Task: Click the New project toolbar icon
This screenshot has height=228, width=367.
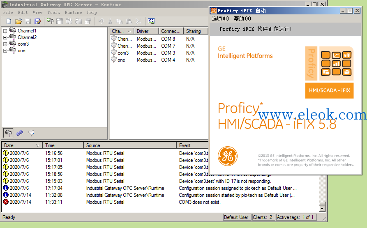Action: pyautogui.click(x=9, y=21)
